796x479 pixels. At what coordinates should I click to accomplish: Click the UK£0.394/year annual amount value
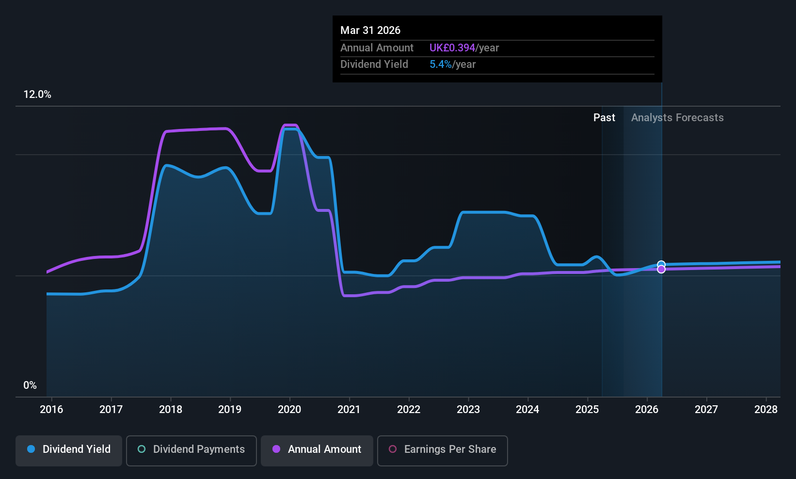click(464, 48)
